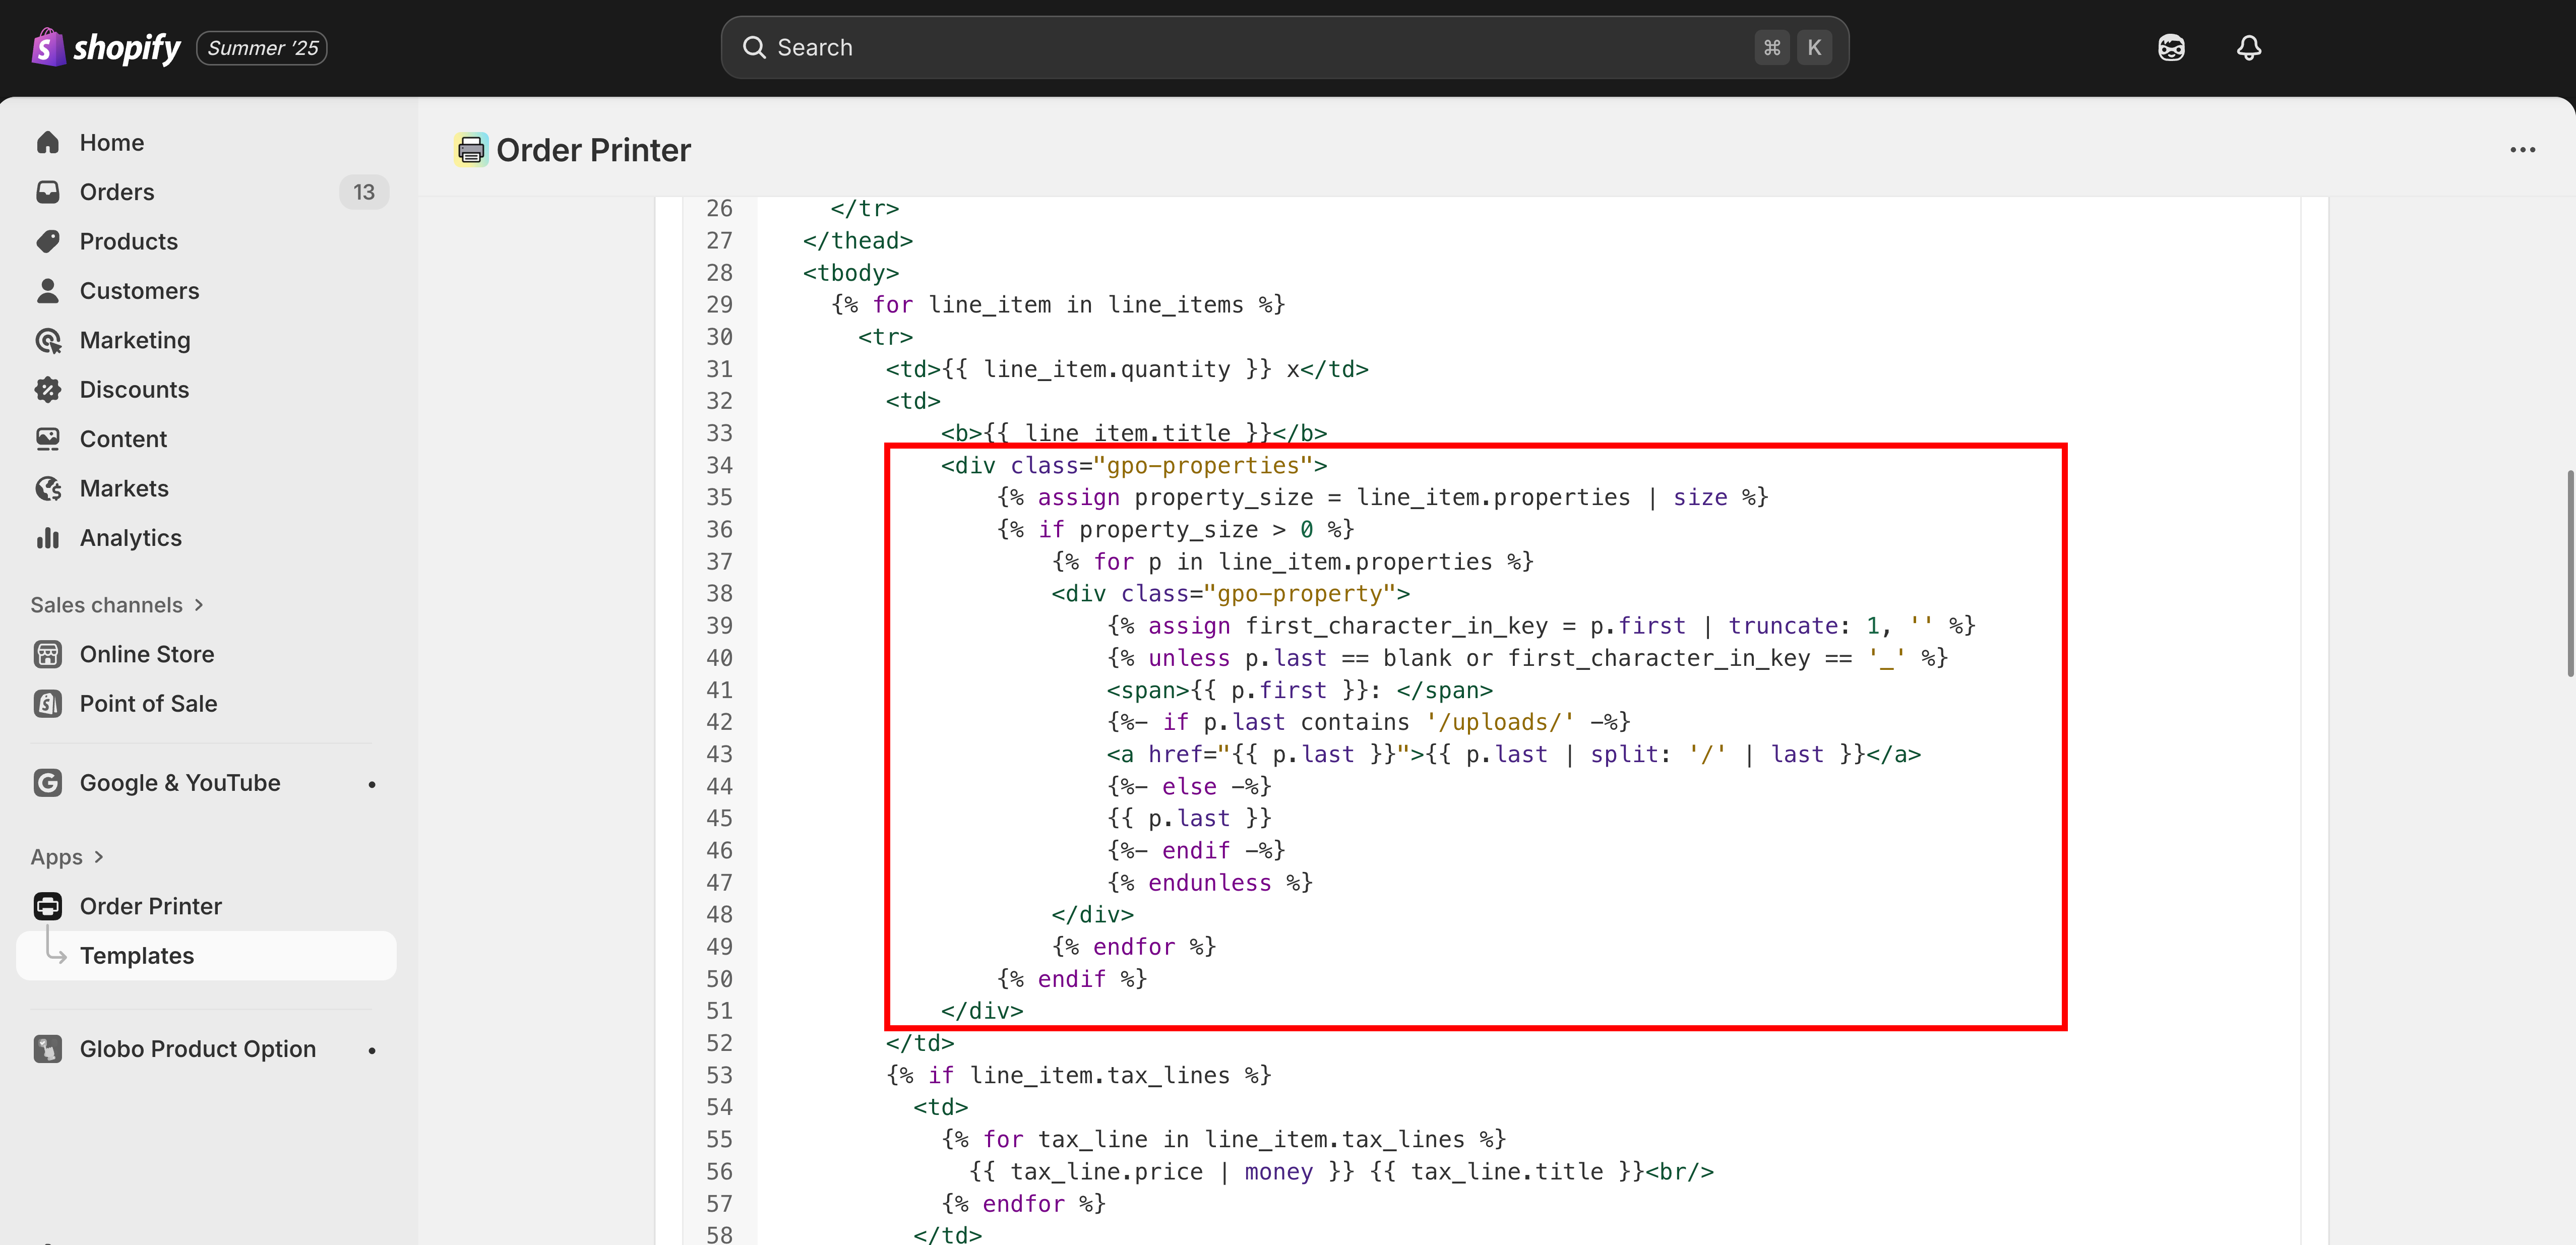Click '/uploads/' string in the code
The image size is (2576, 1245).
pos(1500,722)
